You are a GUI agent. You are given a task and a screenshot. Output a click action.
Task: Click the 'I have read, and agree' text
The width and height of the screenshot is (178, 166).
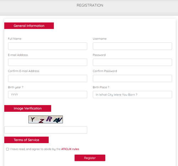pyautogui.click(x=35, y=149)
